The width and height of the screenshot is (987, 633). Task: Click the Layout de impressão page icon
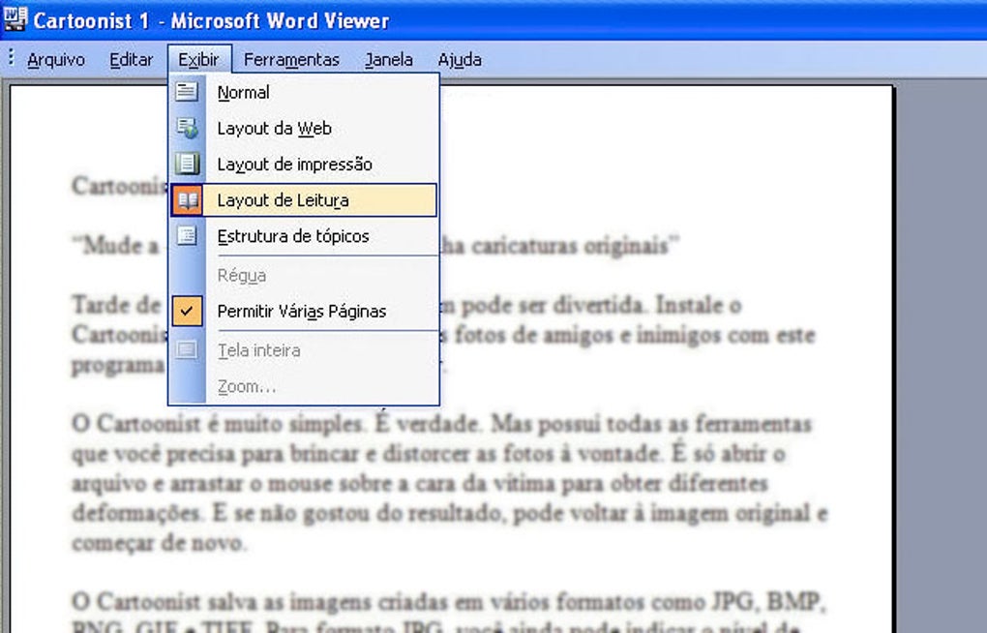coord(187,164)
